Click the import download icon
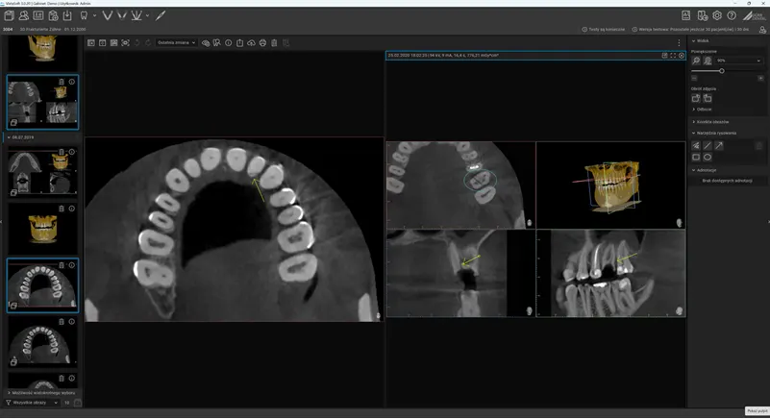Screen dimensions: 770x419 point(67,15)
